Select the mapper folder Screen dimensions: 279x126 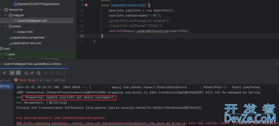[18, 15]
